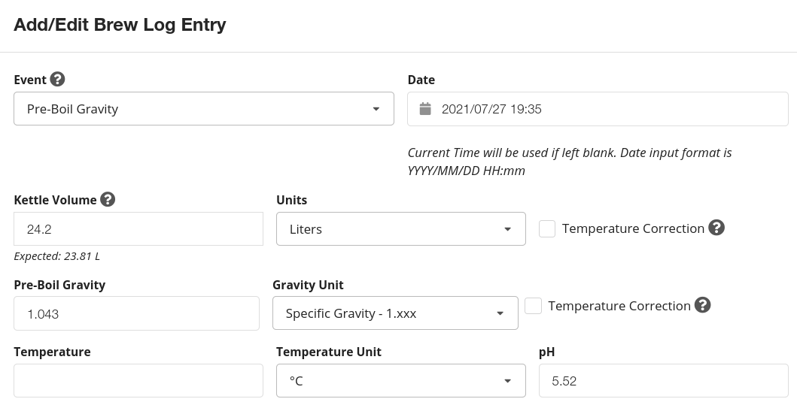Viewport: 797px width, 405px height.
Task: Click the Pre-Boil Gravity field showing 1.043
Action: 136,313
